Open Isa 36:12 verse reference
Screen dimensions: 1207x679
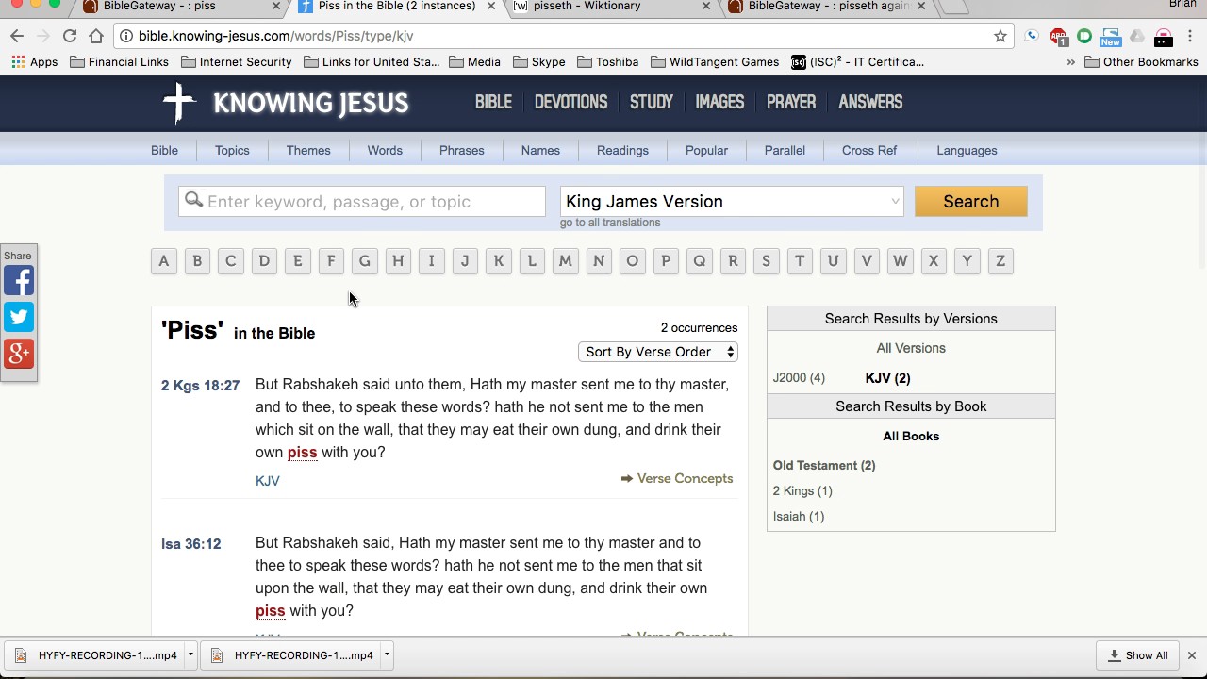[x=190, y=543]
